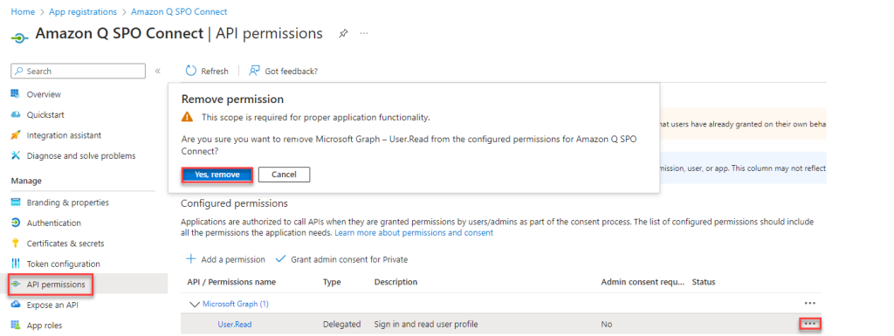Click Configured permissions heading
This screenshot has height=336, width=894.
tap(234, 204)
